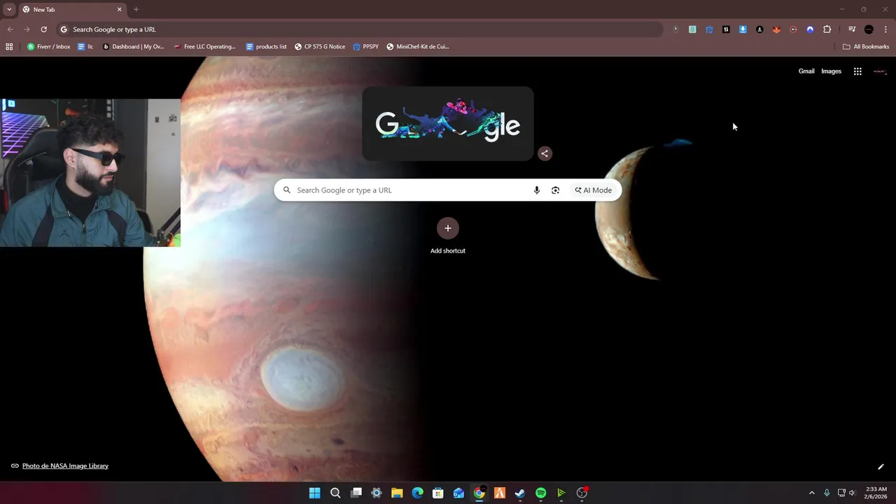The height and width of the screenshot is (504, 896).
Task: Open the NASA Image Library photo link
Action: point(65,466)
